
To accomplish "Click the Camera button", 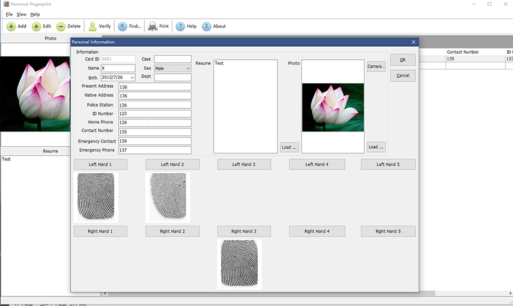I will coord(376,67).
